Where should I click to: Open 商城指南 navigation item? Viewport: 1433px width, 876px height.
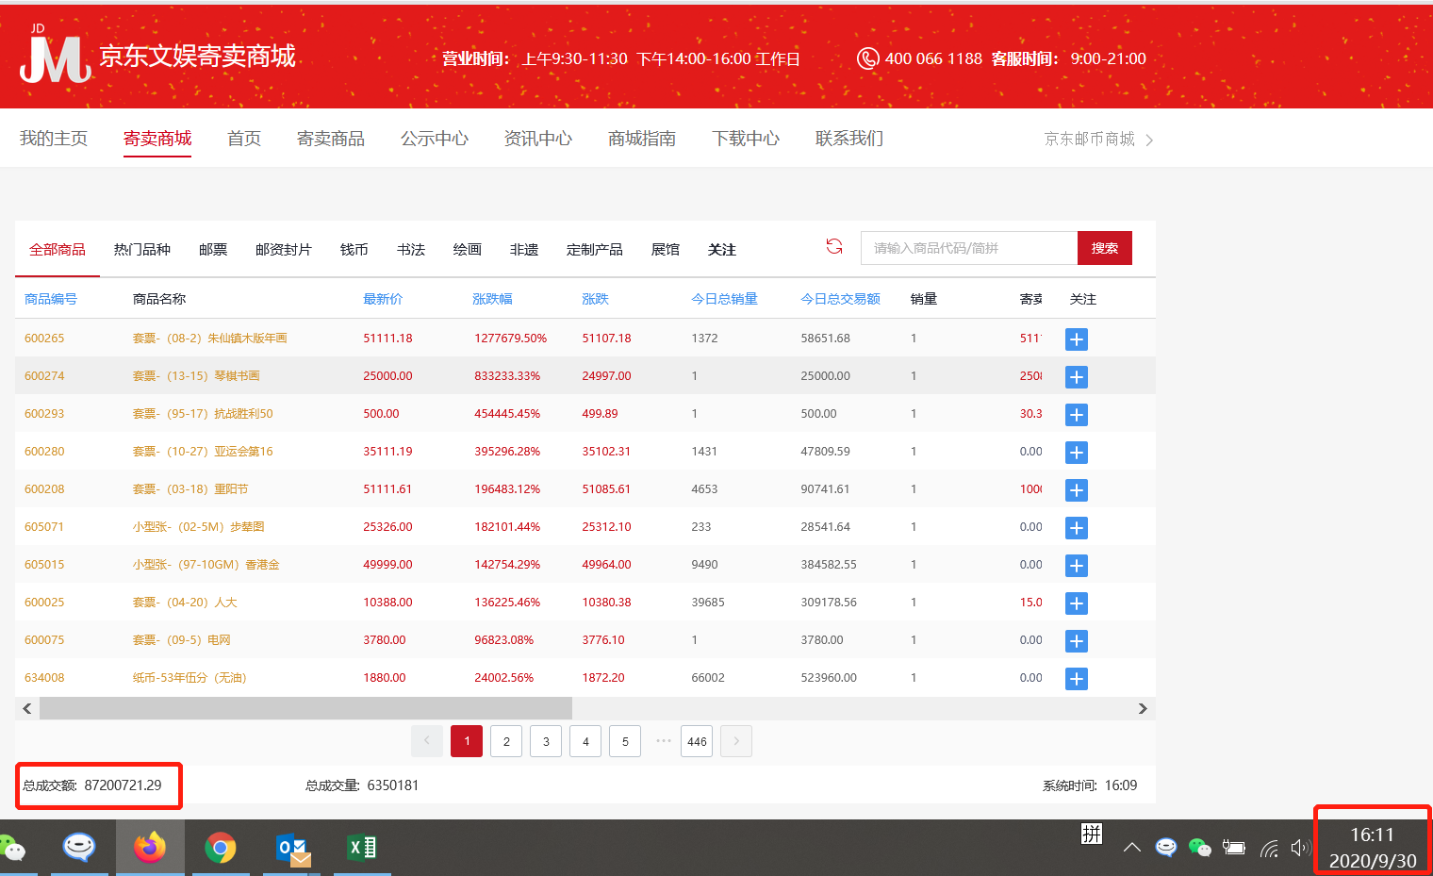pyautogui.click(x=642, y=139)
